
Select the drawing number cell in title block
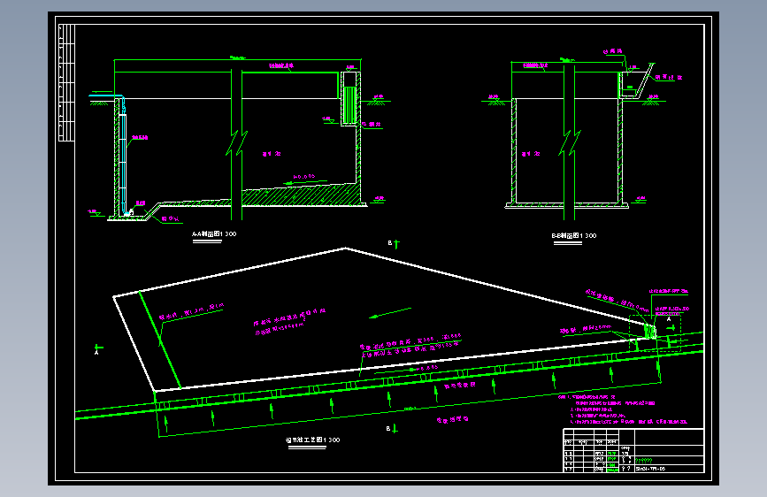(x=669, y=469)
